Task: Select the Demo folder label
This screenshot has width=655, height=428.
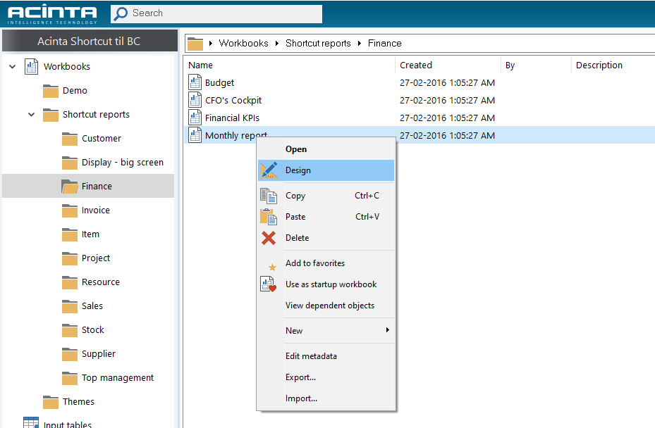Action: pyautogui.click(x=75, y=91)
